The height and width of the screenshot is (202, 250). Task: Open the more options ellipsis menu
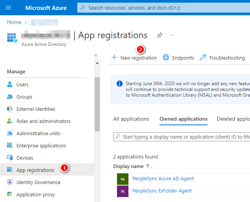(x=172, y=35)
